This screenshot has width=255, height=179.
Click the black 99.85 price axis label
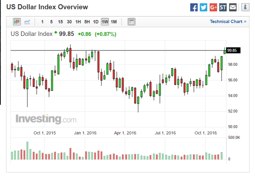(x=233, y=50)
